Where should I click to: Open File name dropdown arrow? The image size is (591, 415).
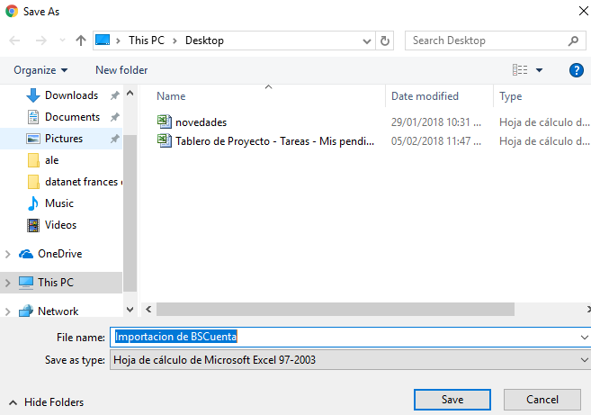(x=584, y=338)
